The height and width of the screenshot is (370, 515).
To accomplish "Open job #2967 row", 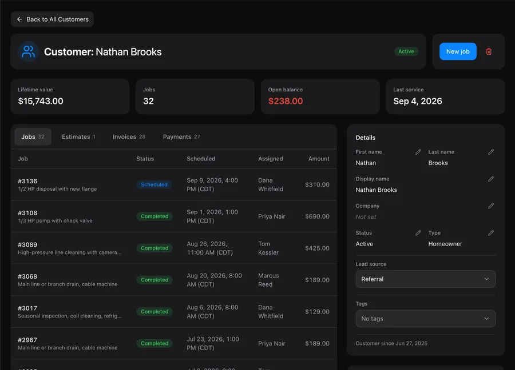I will (174, 344).
